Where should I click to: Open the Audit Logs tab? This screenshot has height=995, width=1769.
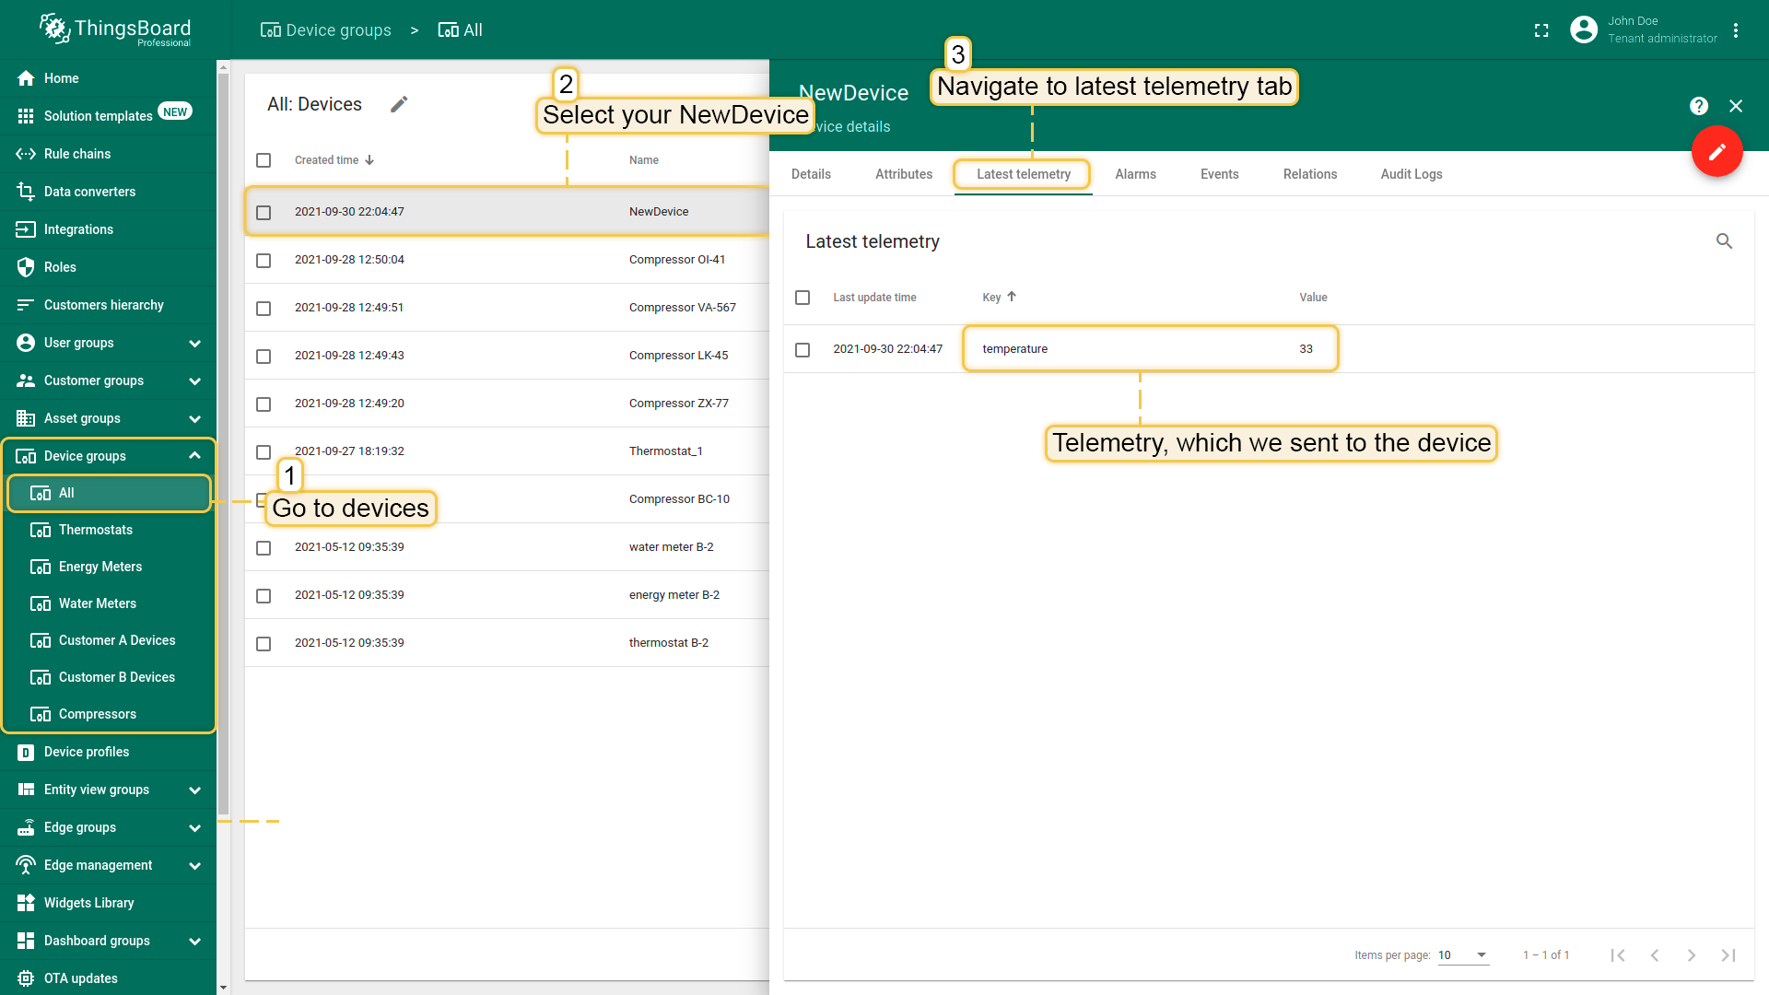click(x=1411, y=174)
